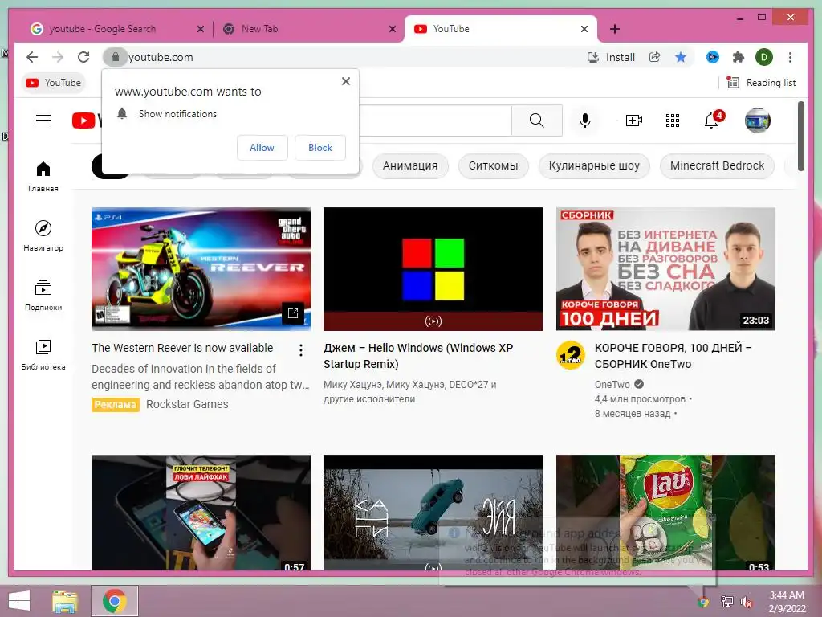Open the YouTube account avatar menu
Image resolution: width=822 pixels, height=617 pixels.
click(x=758, y=121)
